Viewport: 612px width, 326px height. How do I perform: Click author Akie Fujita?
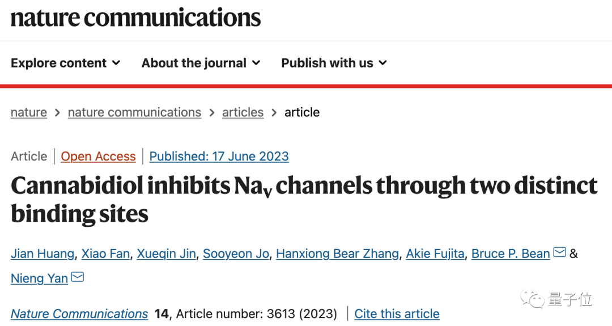point(435,253)
